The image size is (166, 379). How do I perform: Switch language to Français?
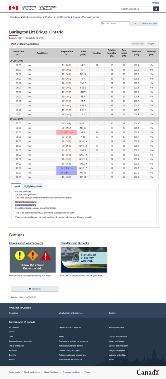(155, 3)
